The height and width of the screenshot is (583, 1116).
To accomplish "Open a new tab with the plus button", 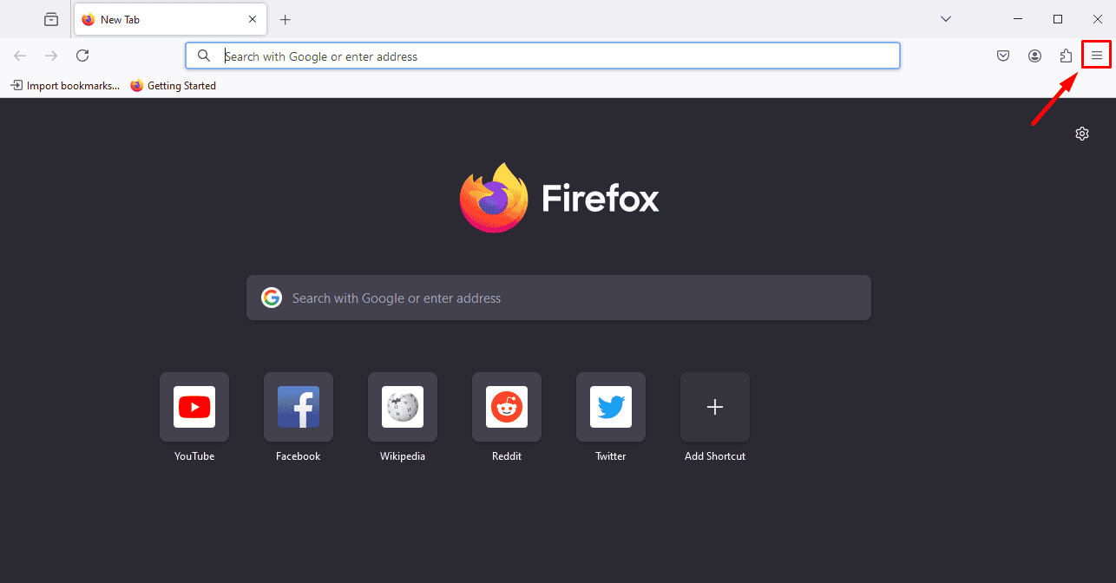I will [x=285, y=19].
